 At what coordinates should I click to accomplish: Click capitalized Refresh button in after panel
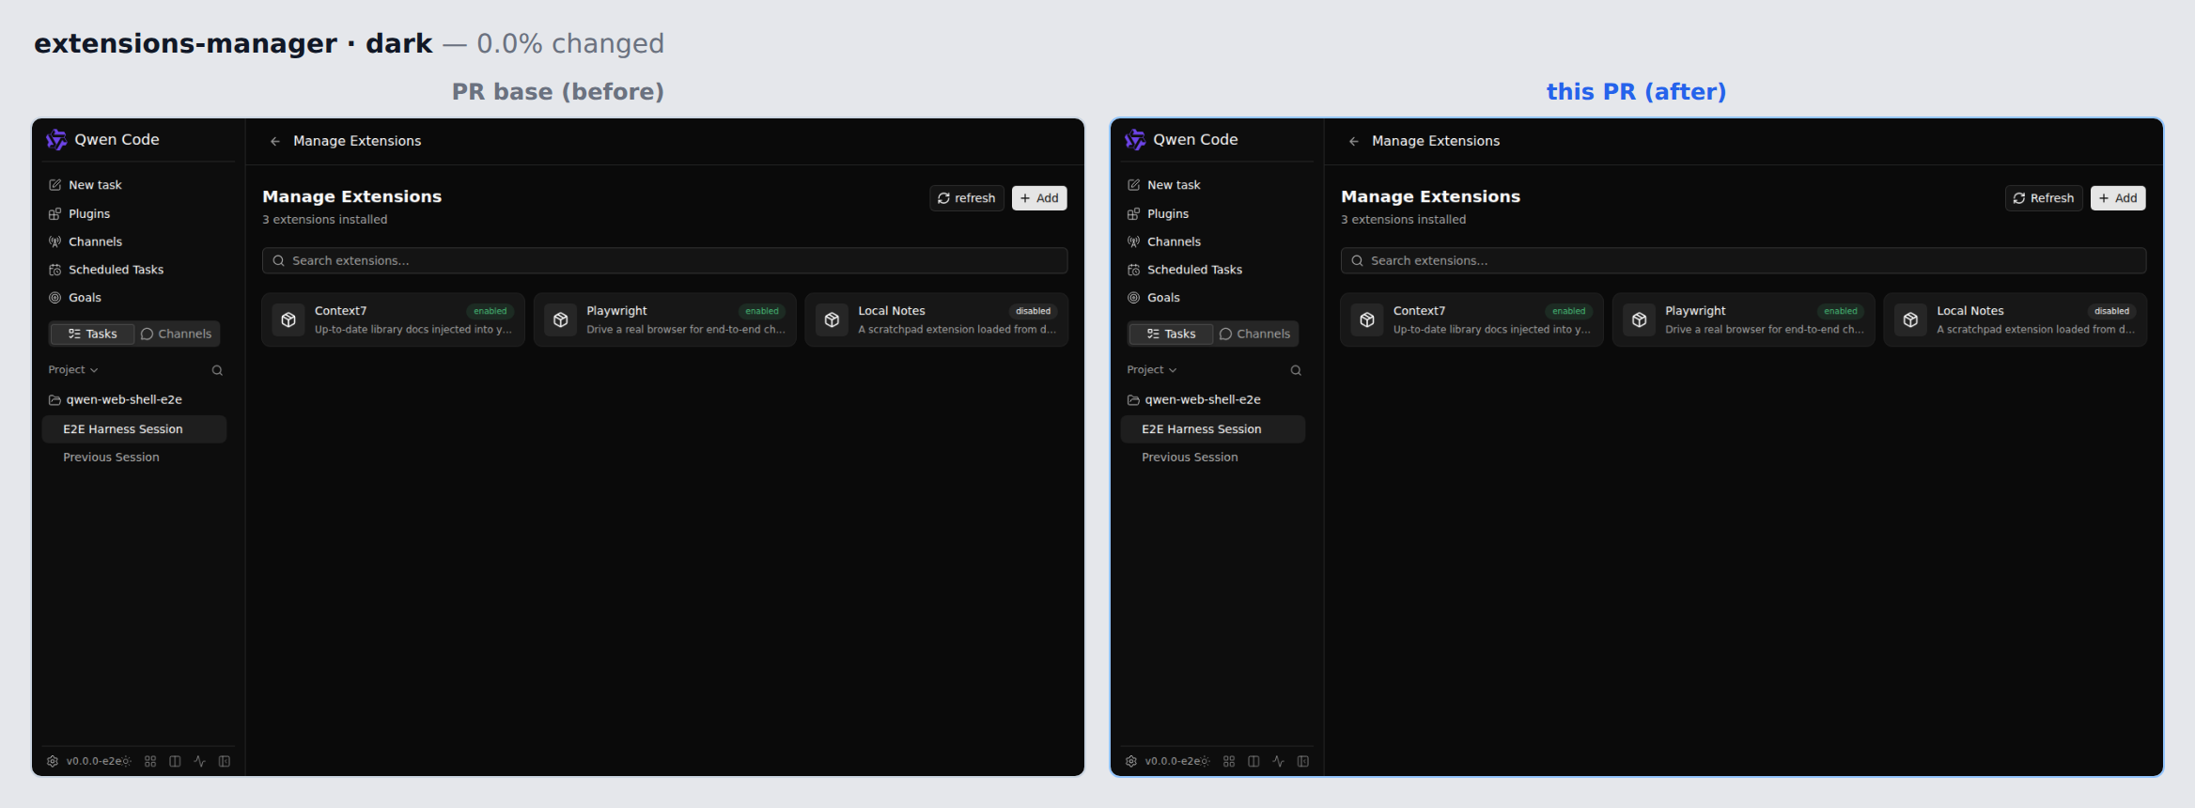tap(2044, 198)
